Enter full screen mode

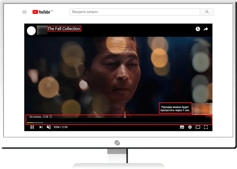pos(206,127)
